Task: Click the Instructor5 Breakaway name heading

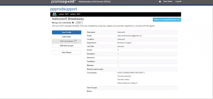Action: [68, 19]
